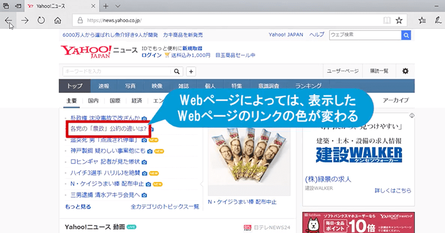445x233 pixels.
Task: Select the トップ navigation tab
Action: (75, 86)
